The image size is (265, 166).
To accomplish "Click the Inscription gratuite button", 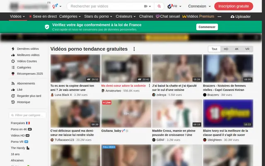I will (x=234, y=6).
